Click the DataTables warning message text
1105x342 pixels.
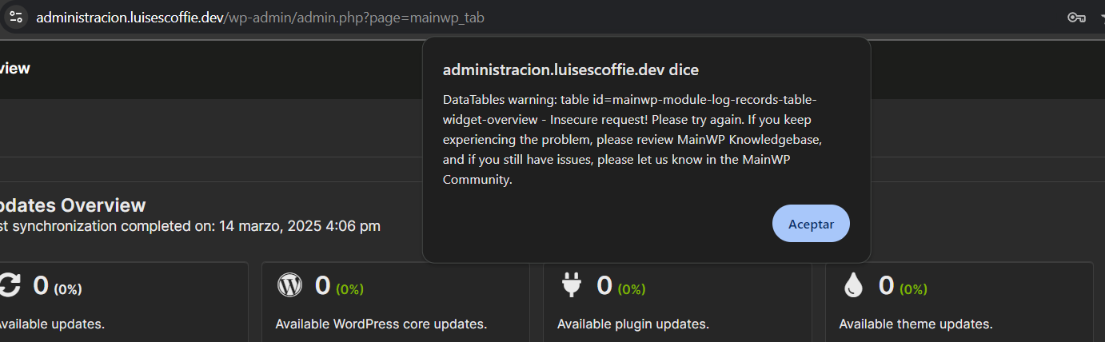click(x=632, y=140)
